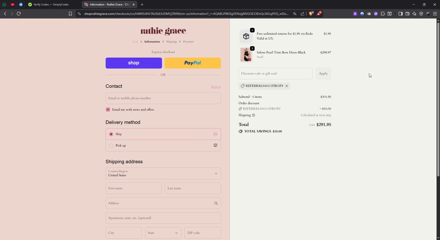
Task: Open Brave Rewards triangle icon
Action: pyautogui.click(x=319, y=13)
